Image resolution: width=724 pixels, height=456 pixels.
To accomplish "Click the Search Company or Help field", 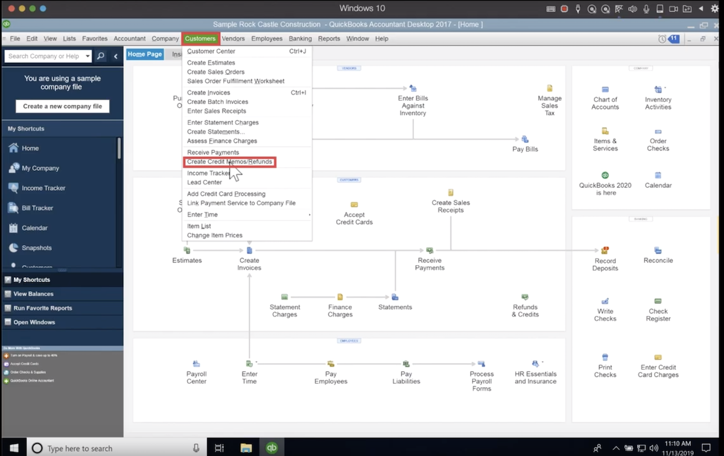I will tap(44, 56).
